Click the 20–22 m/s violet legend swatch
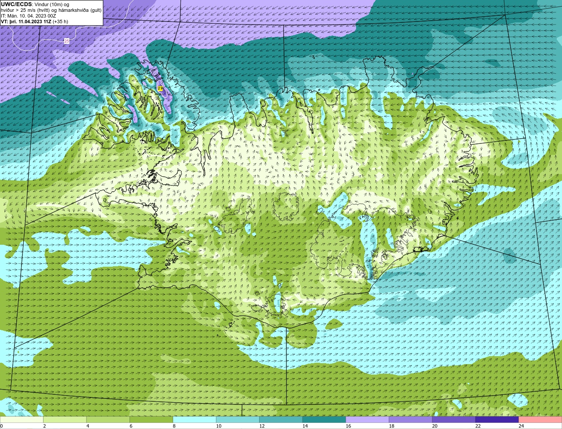562x429 pixels. click(x=454, y=420)
